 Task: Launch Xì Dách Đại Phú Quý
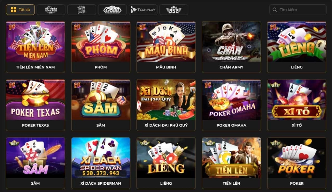point(166,105)
